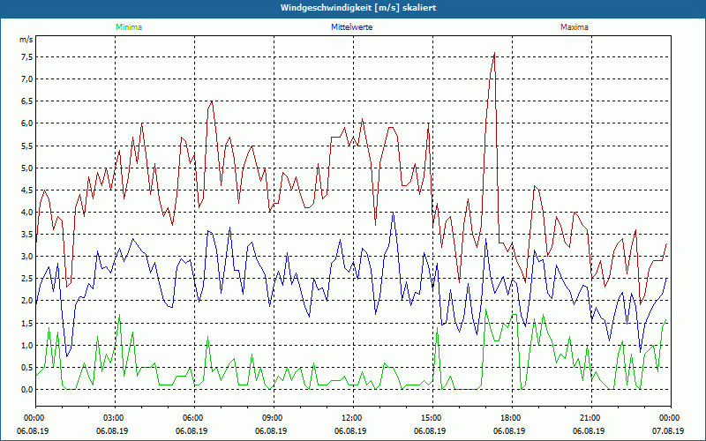Click the 5,0 y-axis value
Screen dimensions: 706x441
tap(26, 168)
